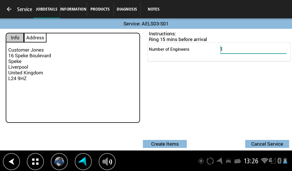Tap the speaker volume button
292x171 pixels.
tap(107, 162)
